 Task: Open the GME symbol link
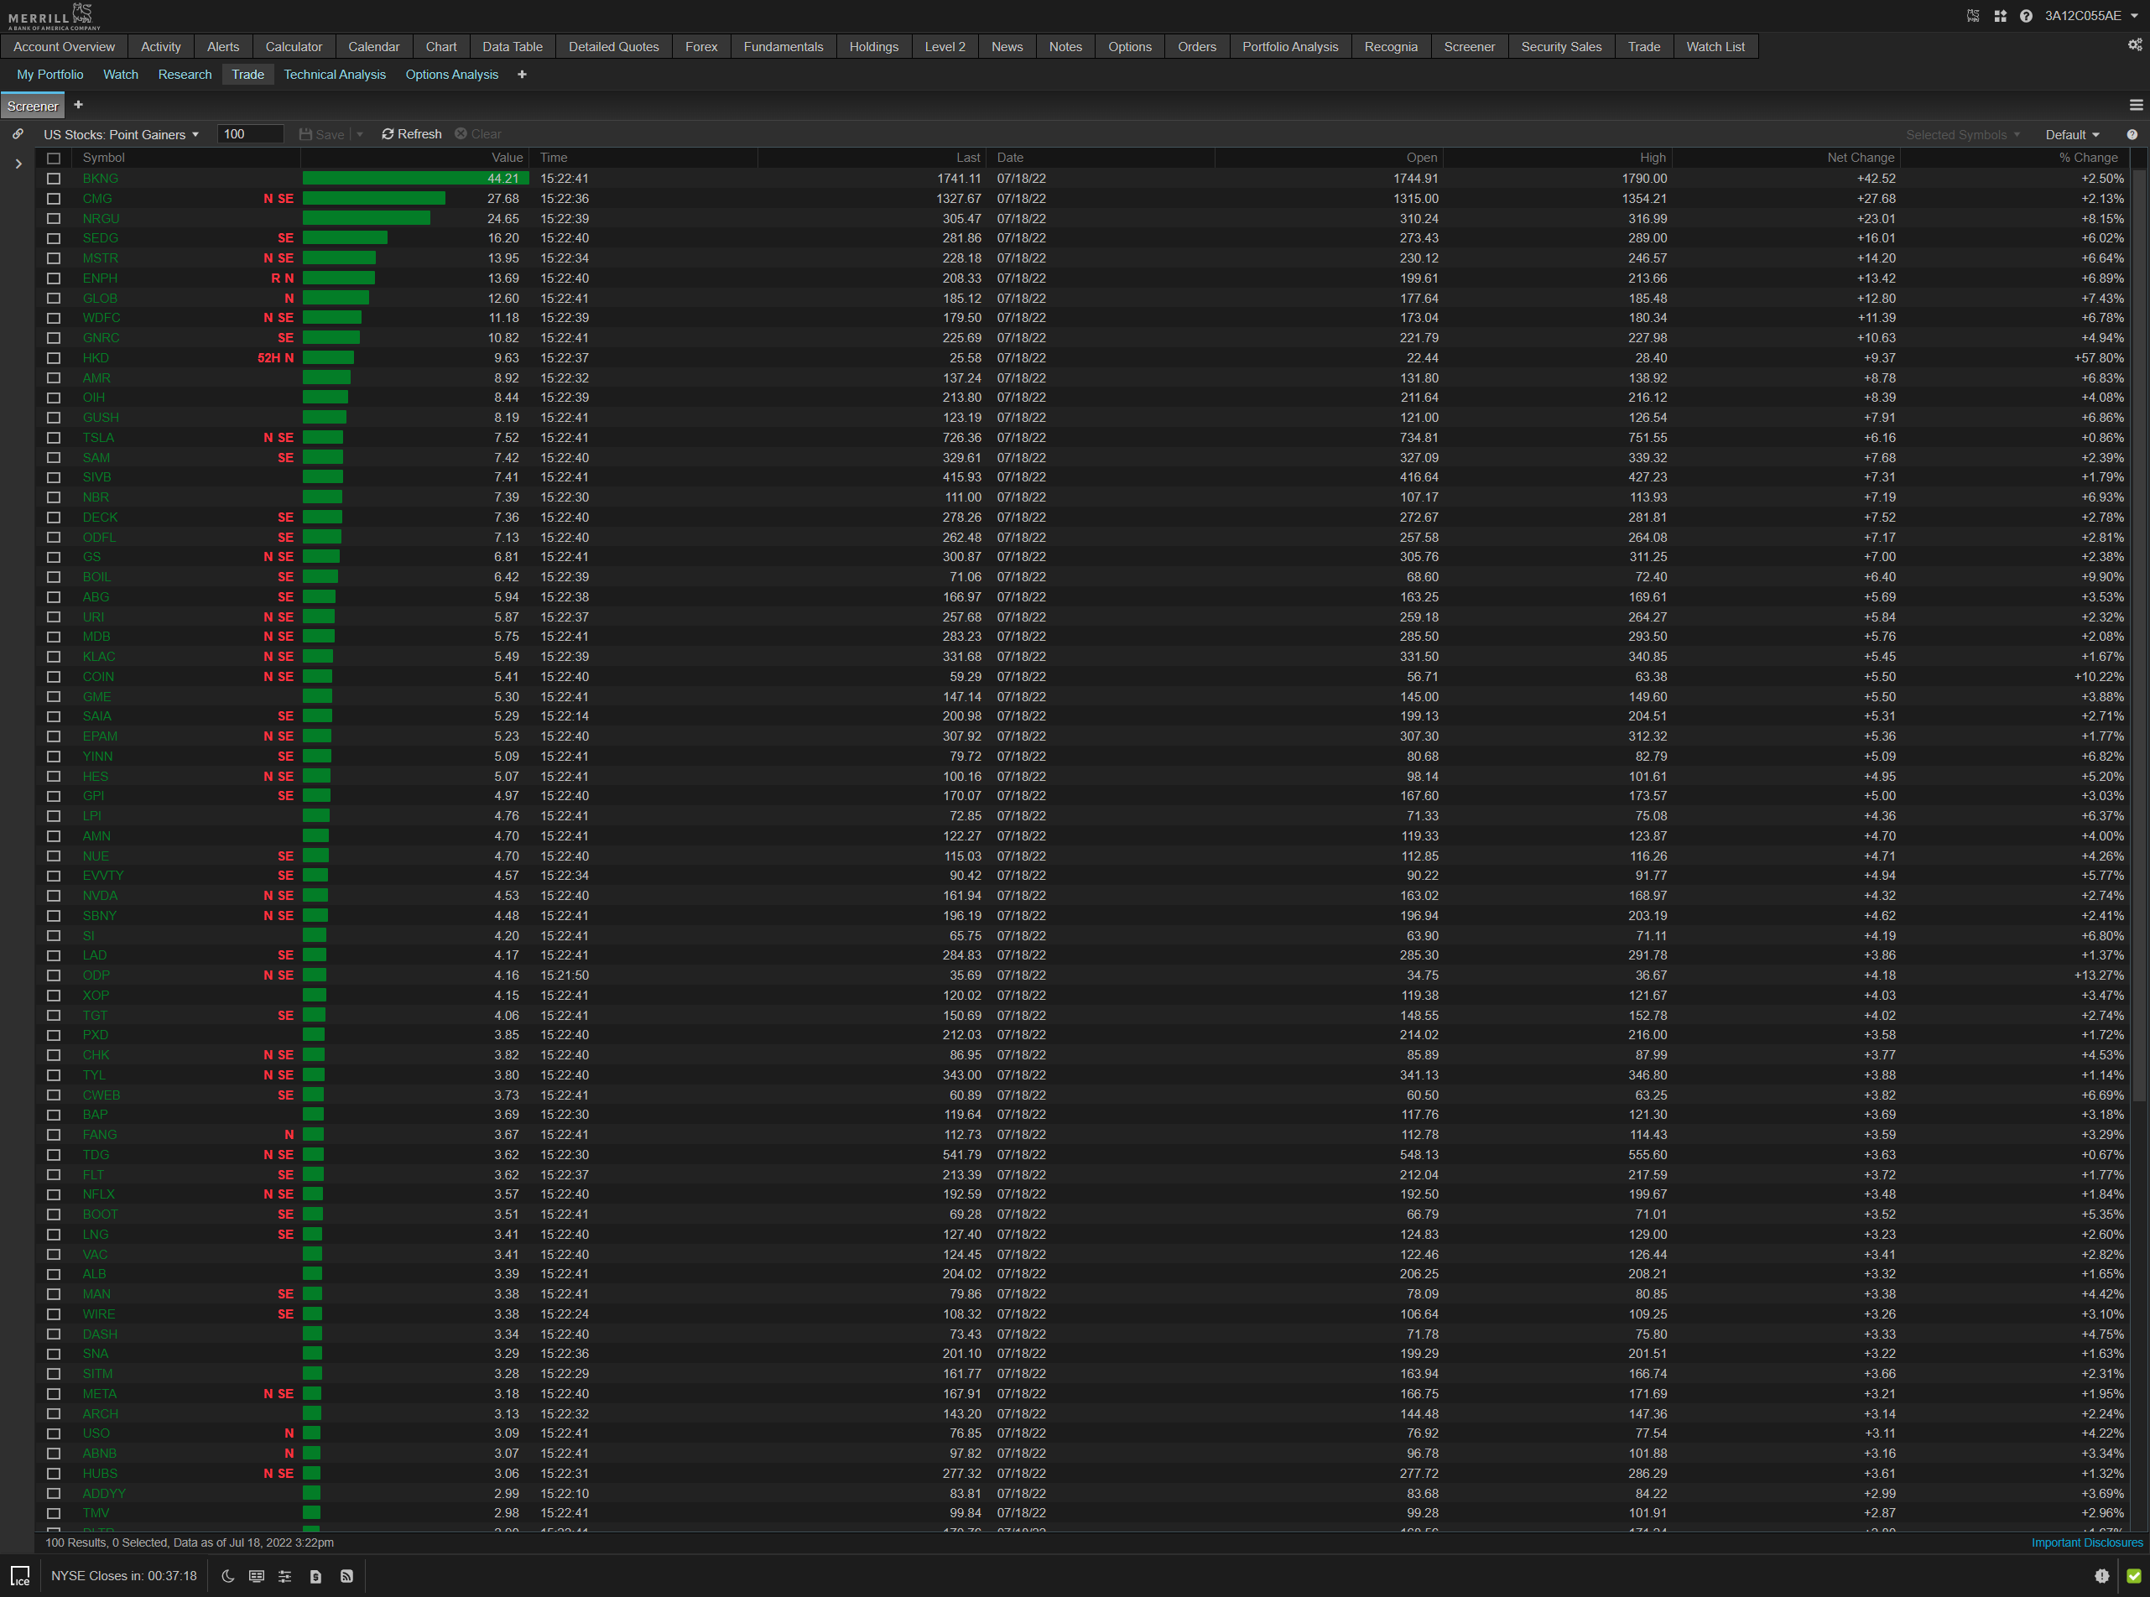click(96, 697)
